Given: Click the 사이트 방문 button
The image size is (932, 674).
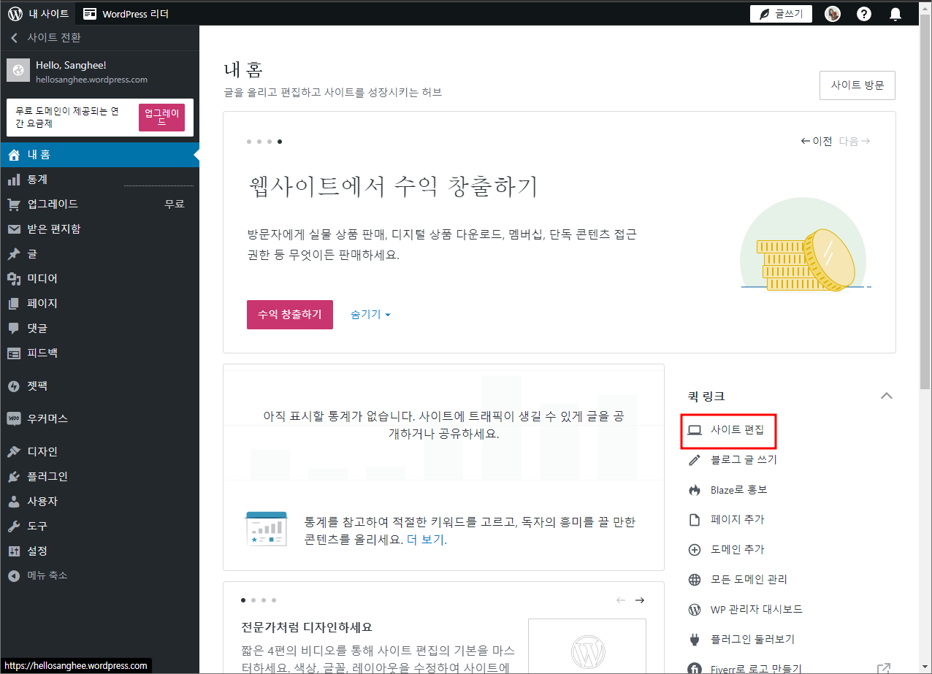Looking at the screenshot, I should pyautogui.click(x=857, y=85).
